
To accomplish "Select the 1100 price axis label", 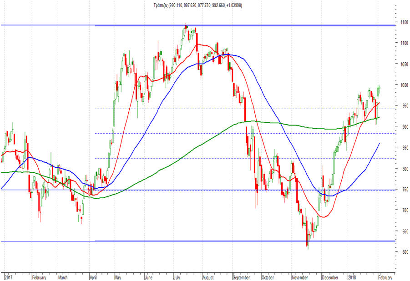I will tap(404, 43).
